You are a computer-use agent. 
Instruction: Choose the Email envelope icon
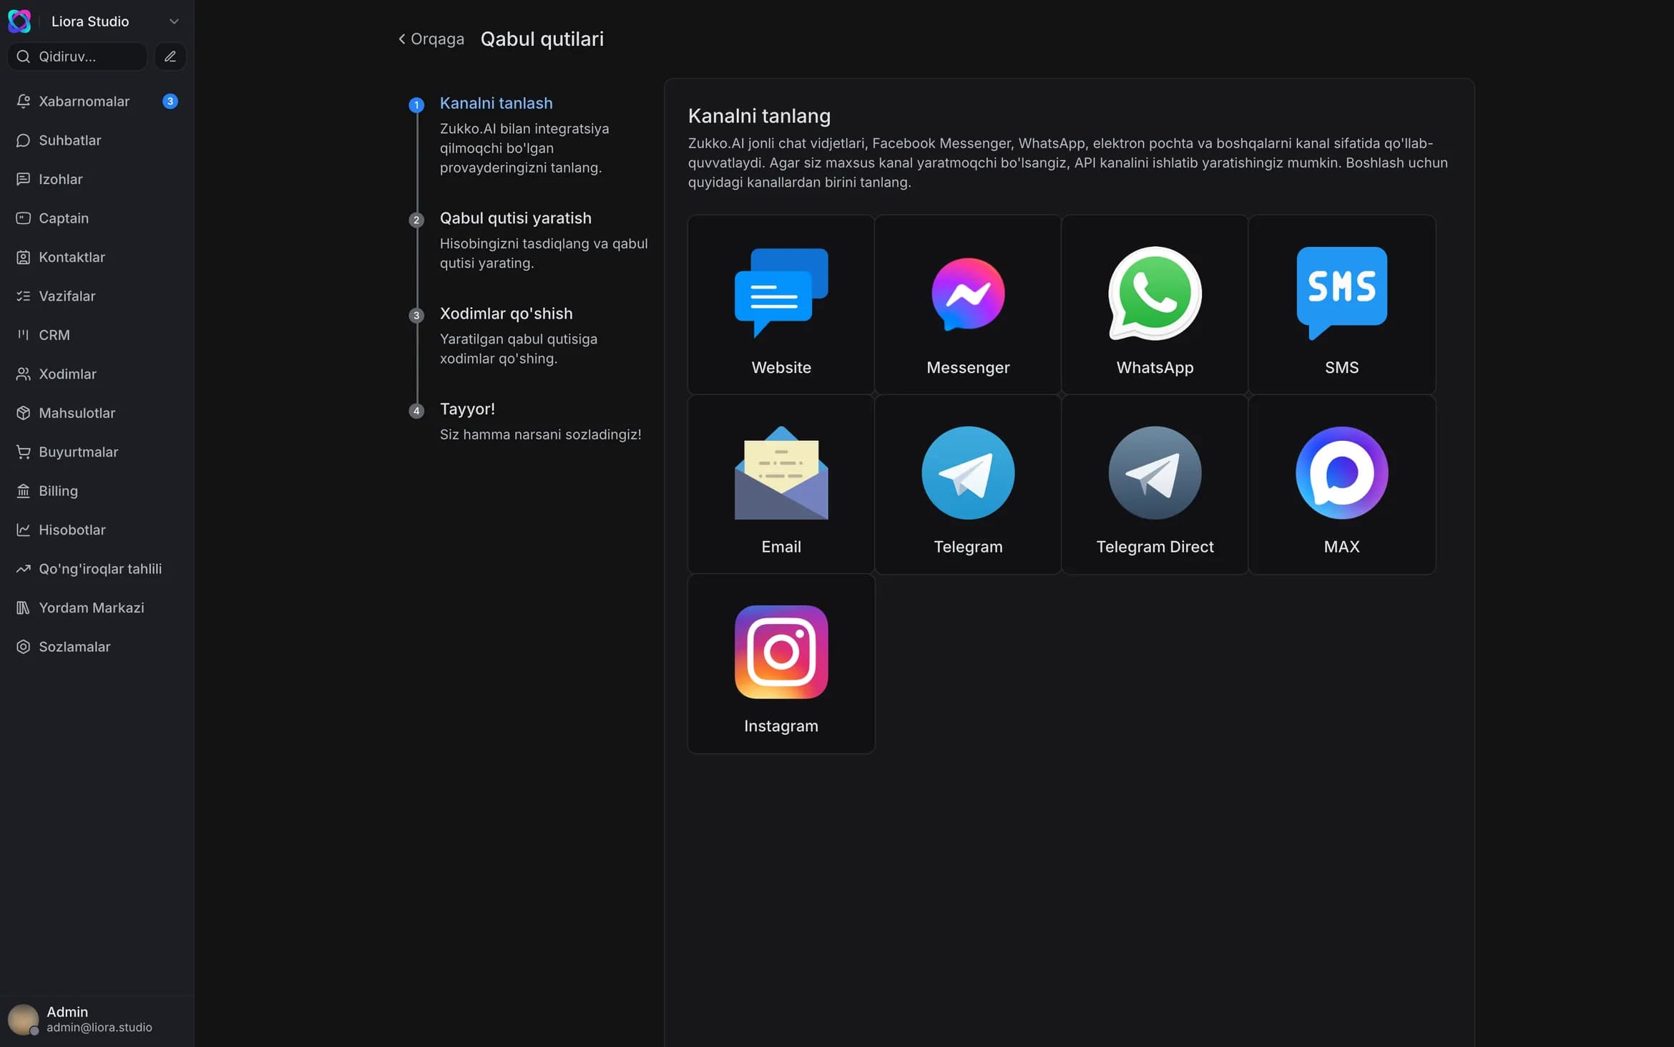(x=781, y=473)
